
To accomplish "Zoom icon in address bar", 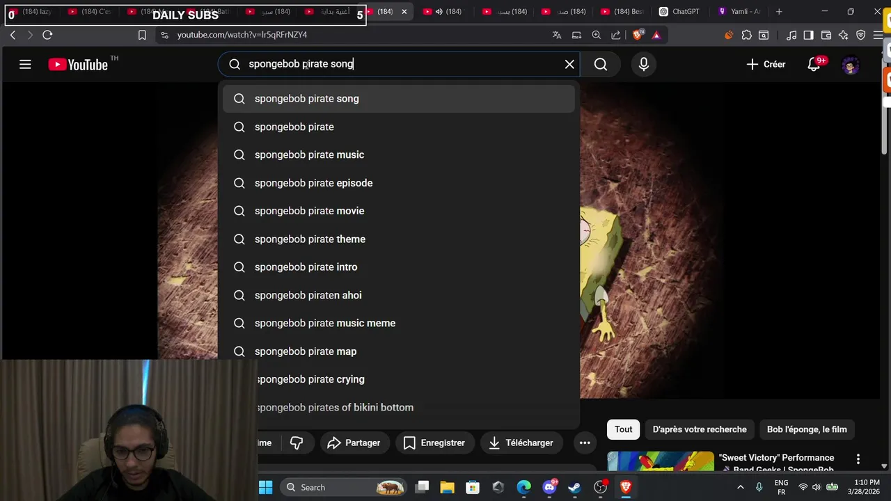I will coord(597,35).
